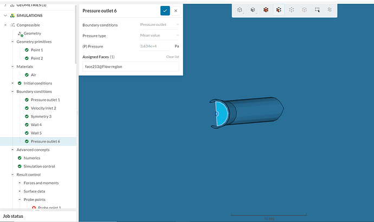
Task: Open the Geometry tree item
Action: pyautogui.click(x=33, y=33)
